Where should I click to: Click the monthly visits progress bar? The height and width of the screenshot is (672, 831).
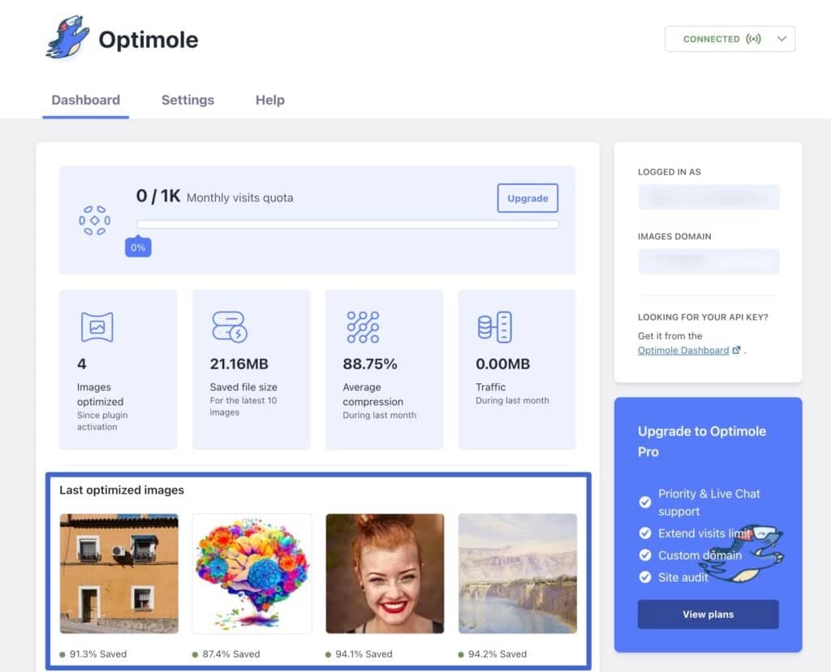pyautogui.click(x=347, y=224)
